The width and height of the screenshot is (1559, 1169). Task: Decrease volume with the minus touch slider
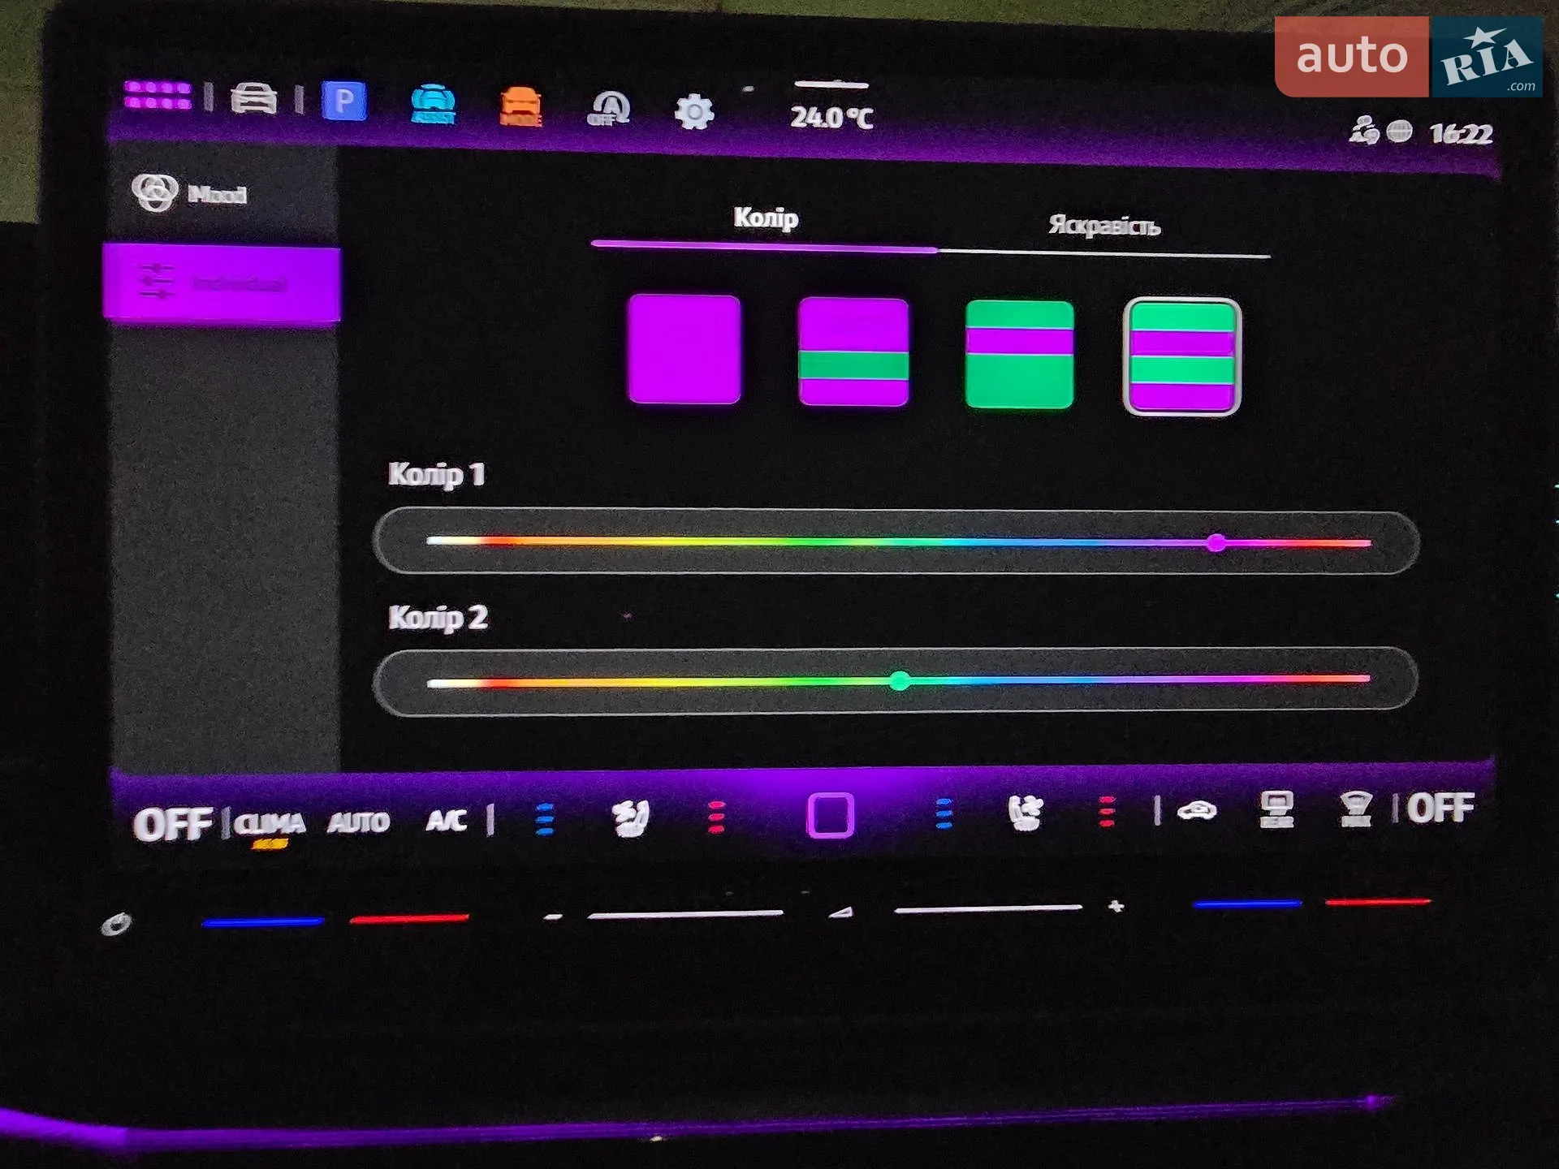(x=684, y=914)
